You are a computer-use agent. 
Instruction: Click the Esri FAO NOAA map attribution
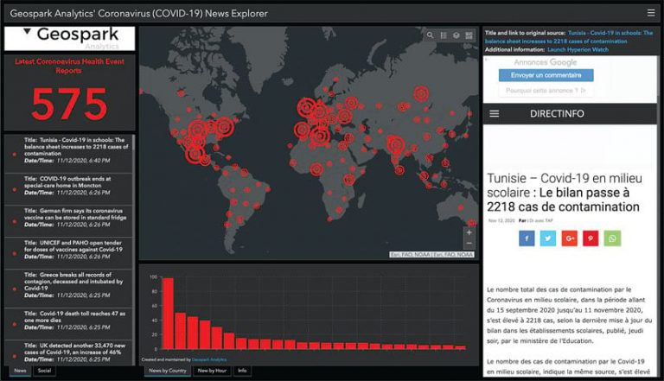[431, 254]
